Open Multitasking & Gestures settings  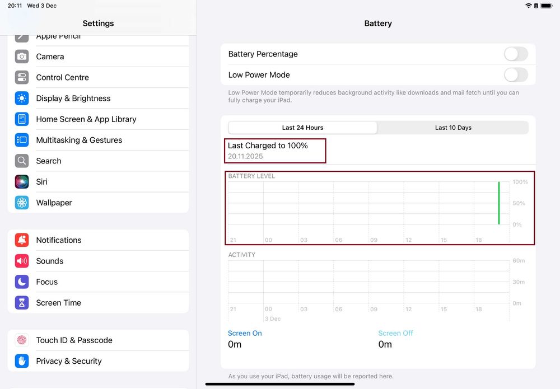click(x=98, y=140)
